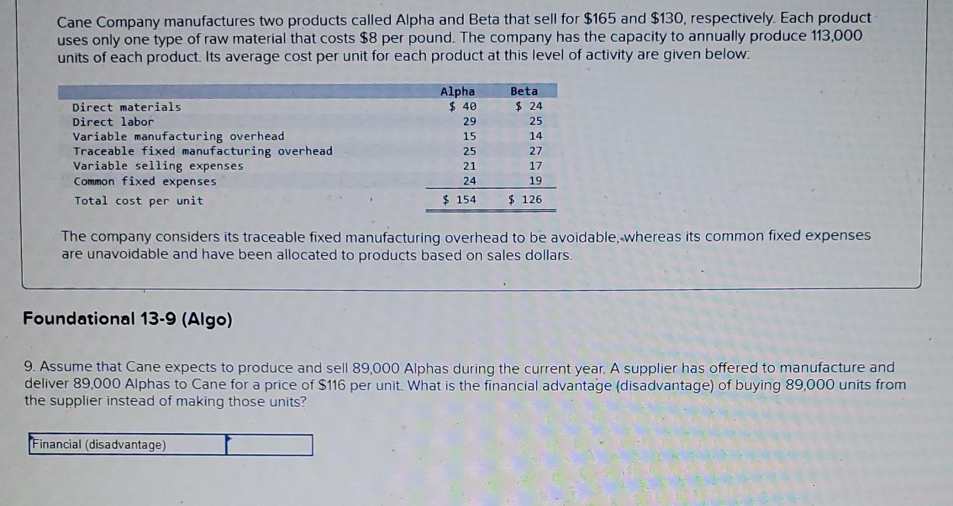
Task: Select the Direct materials row label
Action: tap(127, 107)
